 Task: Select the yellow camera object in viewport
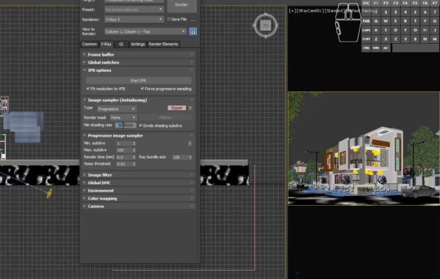pos(49,193)
